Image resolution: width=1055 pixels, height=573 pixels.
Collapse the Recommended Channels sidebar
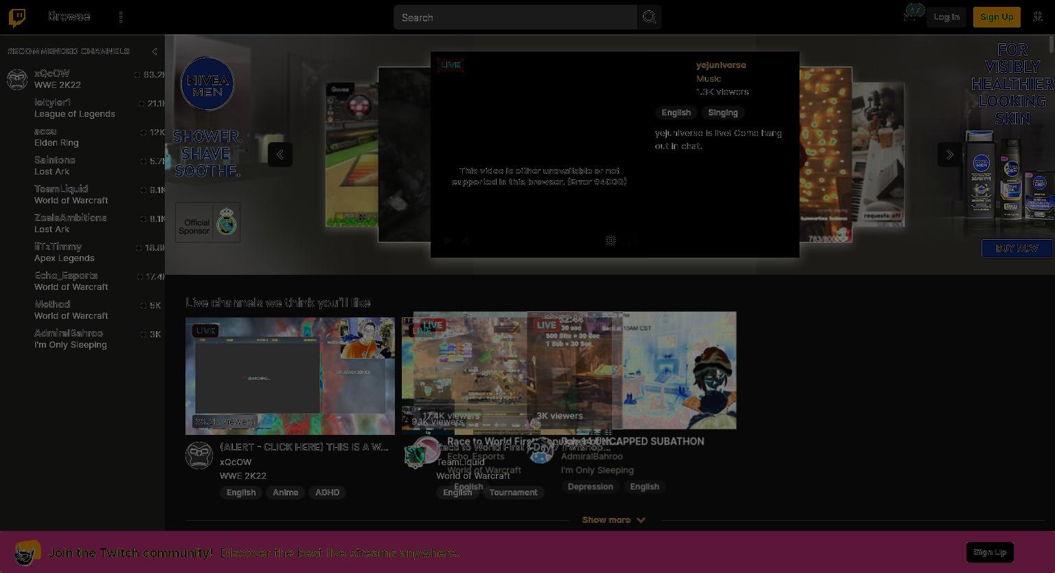155,52
